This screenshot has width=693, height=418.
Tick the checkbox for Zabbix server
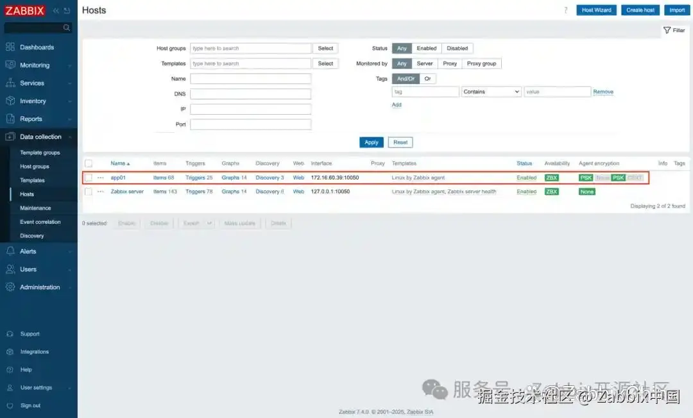(89, 192)
